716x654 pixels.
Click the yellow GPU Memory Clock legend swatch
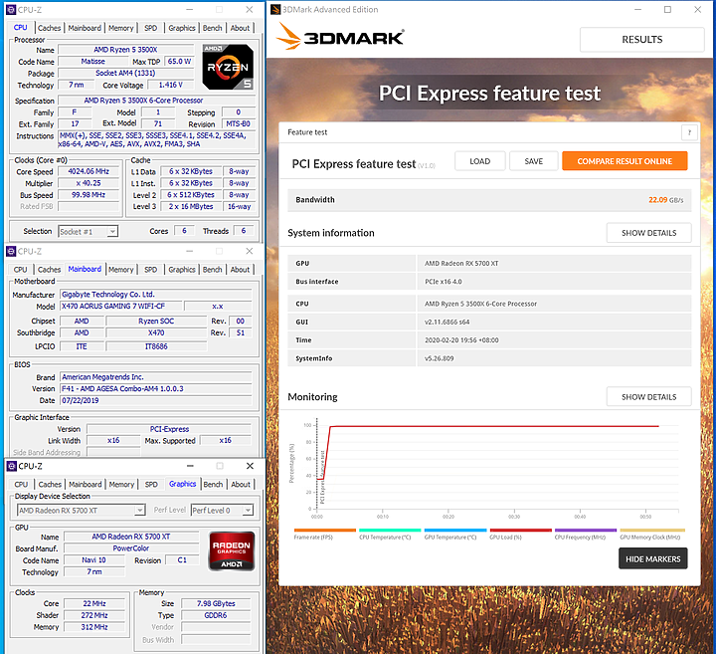[x=652, y=531]
